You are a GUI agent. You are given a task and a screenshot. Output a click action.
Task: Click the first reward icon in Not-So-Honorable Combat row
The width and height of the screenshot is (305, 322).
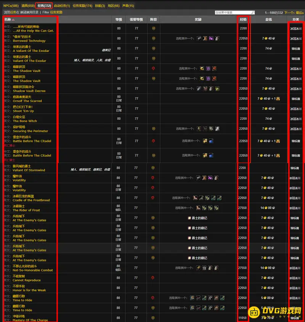198,268
